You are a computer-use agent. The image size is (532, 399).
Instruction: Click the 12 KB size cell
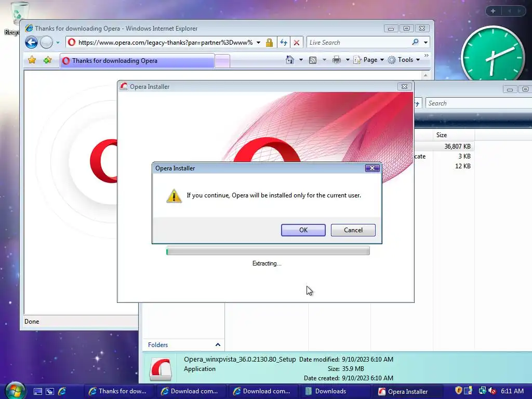[463, 166]
